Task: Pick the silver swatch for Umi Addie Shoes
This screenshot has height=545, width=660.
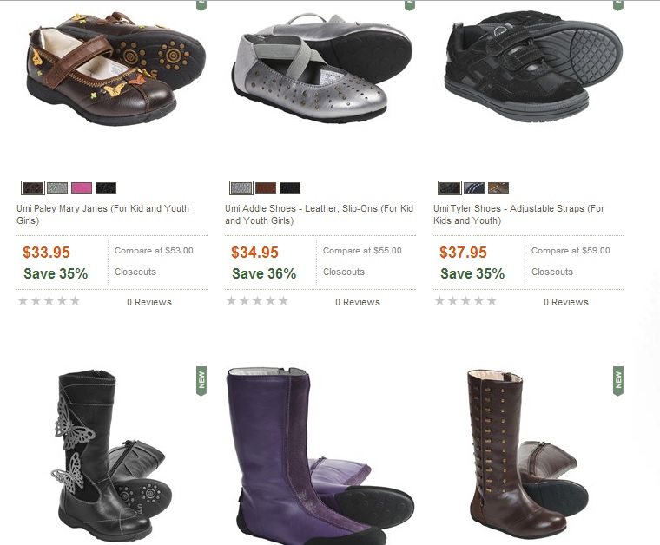Action: [x=241, y=187]
